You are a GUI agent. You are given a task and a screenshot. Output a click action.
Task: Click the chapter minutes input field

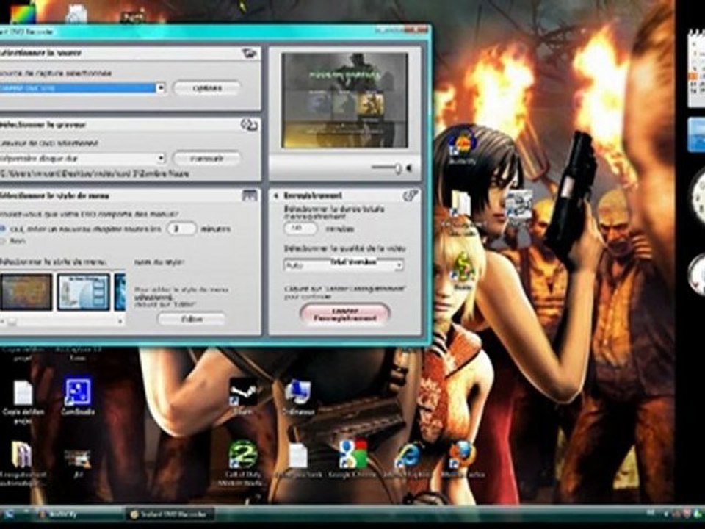pyautogui.click(x=181, y=228)
